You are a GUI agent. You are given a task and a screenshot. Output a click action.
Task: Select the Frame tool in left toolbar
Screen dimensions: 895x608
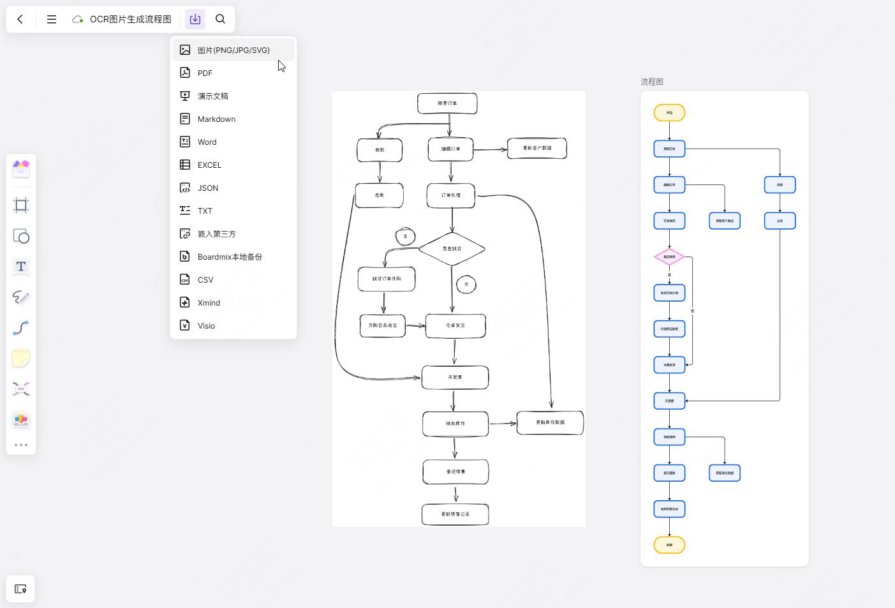coord(21,205)
